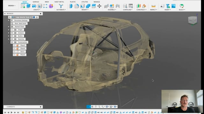Viewport: 204px width, 114px height.
Task: Select the Rule: Steel (mm) item
Action: 19,23
